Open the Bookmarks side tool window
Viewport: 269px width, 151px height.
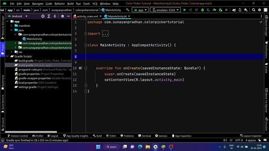point(3,82)
